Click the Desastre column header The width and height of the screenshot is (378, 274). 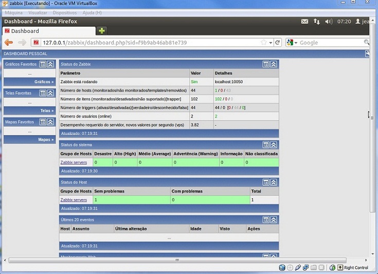pos(103,154)
